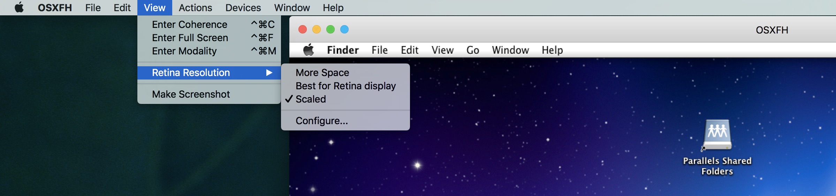Click the blue Coherence button in the title bar

coord(344,29)
